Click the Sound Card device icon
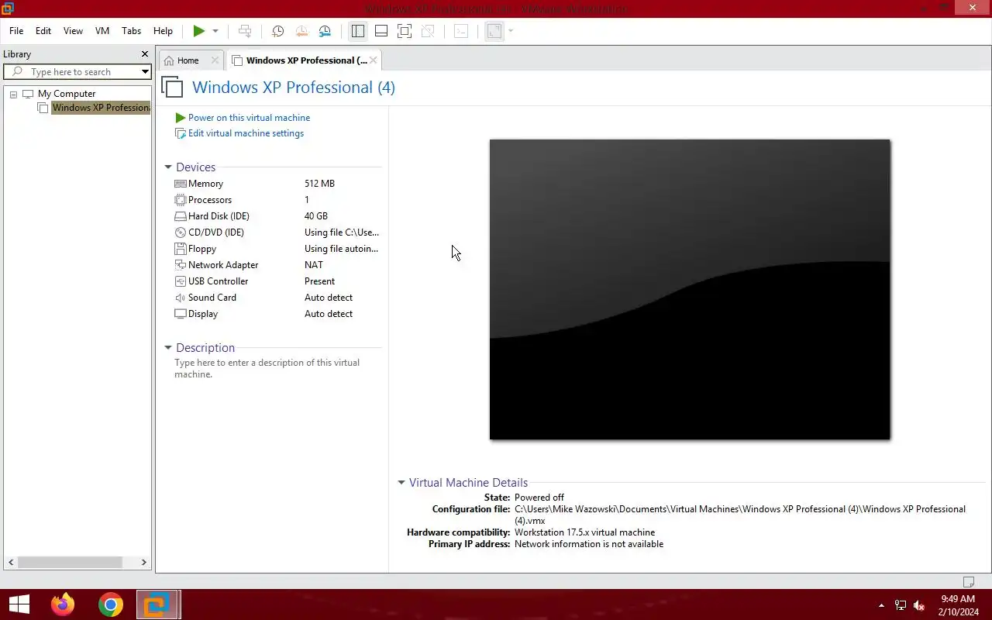This screenshot has height=620, width=992. point(181,298)
